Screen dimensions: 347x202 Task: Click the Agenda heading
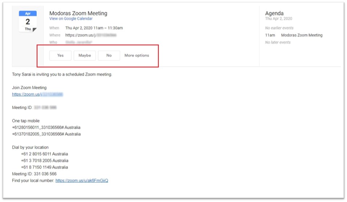(274, 13)
